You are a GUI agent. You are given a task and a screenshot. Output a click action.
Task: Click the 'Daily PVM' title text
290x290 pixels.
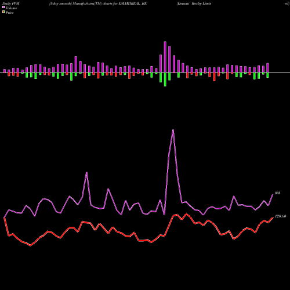pyautogui.click(x=11, y=3)
